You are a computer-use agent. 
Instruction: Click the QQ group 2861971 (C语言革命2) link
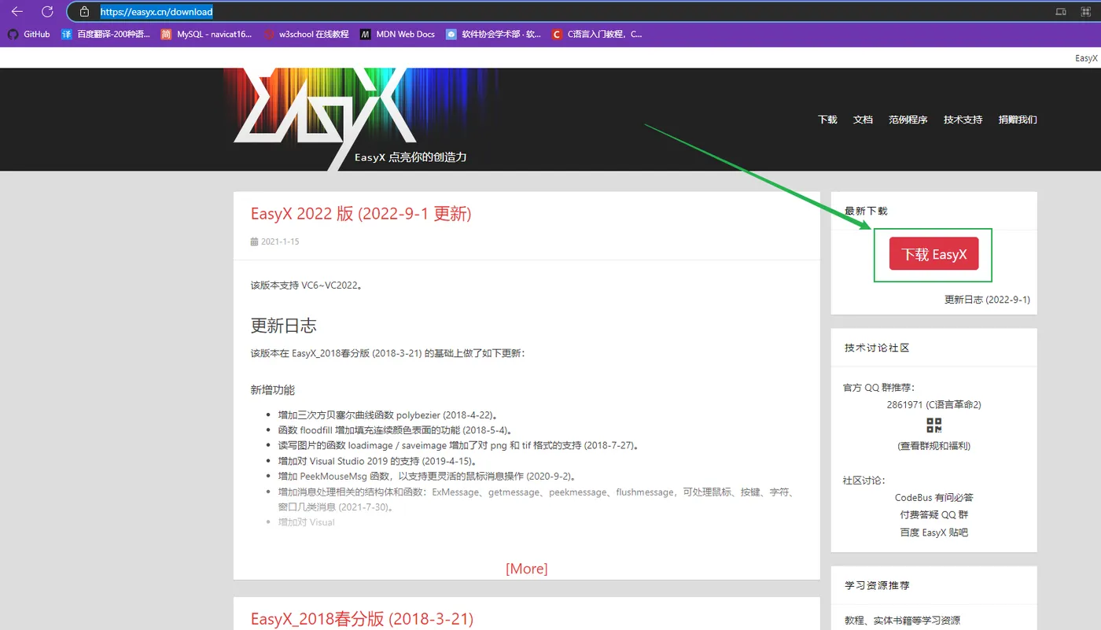point(933,405)
